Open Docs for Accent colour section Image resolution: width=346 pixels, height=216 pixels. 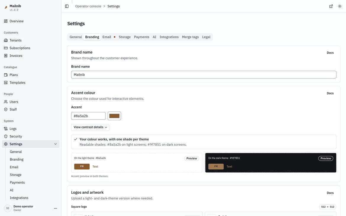point(330,93)
